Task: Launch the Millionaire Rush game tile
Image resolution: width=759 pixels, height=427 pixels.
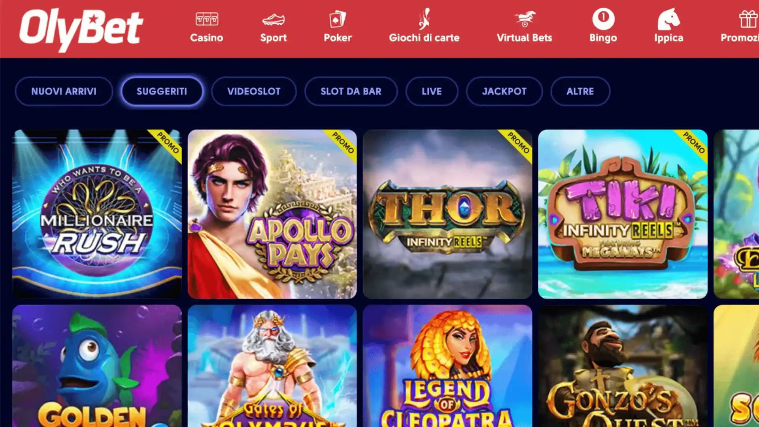Action: [97, 214]
